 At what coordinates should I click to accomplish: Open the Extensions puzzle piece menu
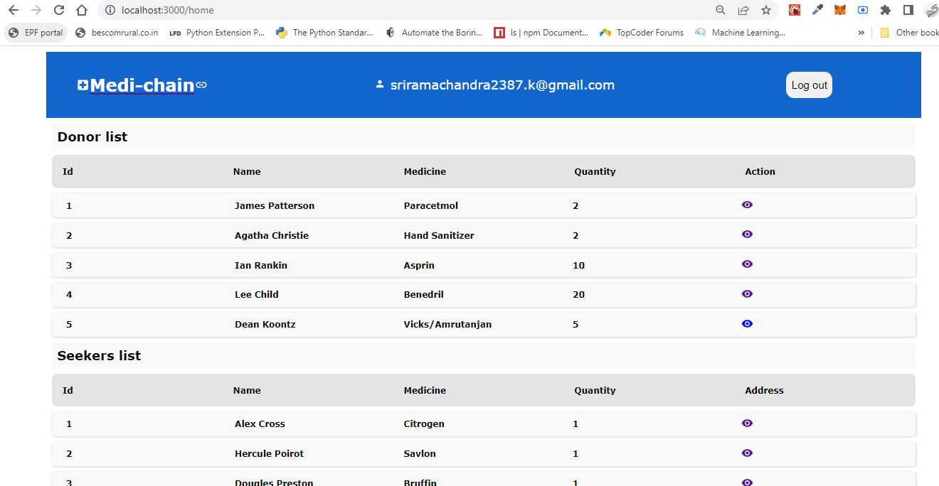[x=886, y=10]
